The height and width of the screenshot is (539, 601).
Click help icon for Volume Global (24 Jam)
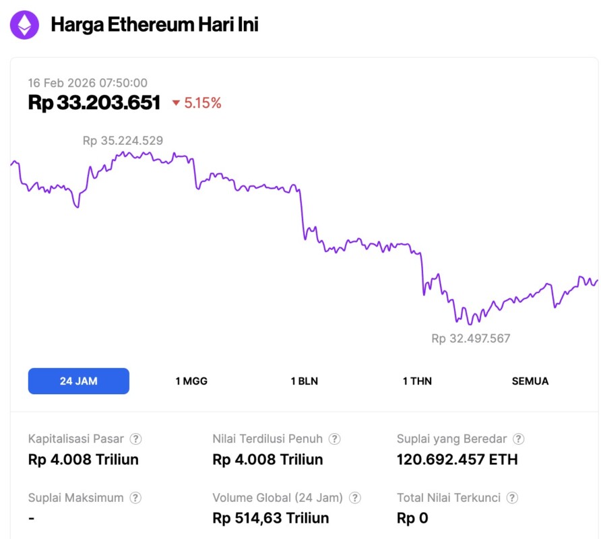click(x=354, y=498)
